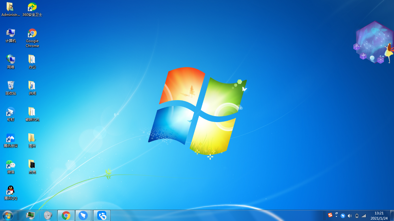Open the system monitor taskbar icon
This screenshot has width=394, height=221.
(30, 215)
